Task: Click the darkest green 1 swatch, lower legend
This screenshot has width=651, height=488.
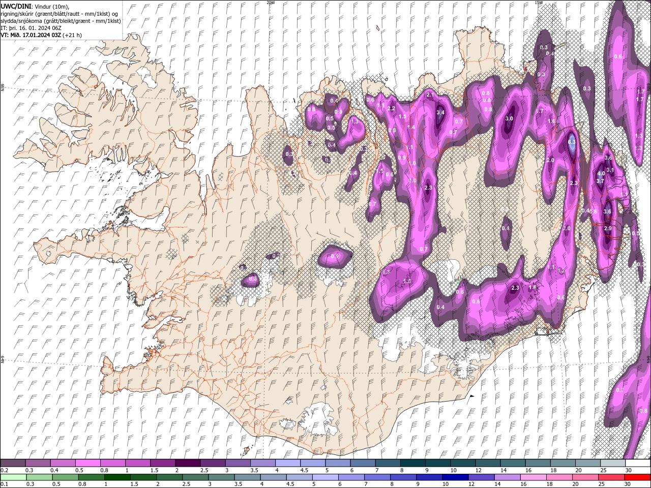Action: (x=117, y=477)
